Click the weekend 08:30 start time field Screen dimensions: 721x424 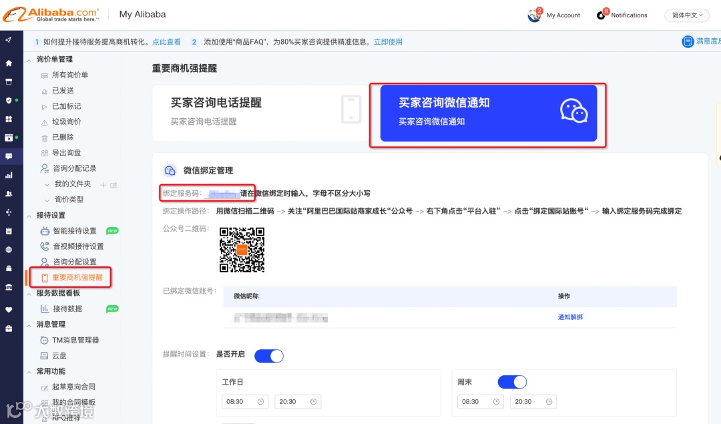click(x=481, y=401)
